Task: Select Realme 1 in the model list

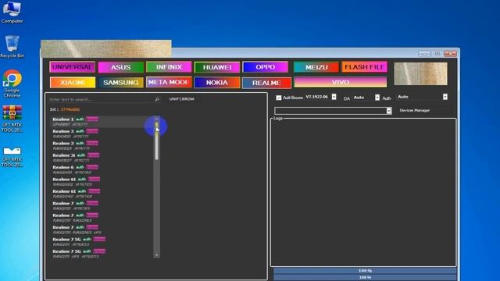Action: coord(102,122)
